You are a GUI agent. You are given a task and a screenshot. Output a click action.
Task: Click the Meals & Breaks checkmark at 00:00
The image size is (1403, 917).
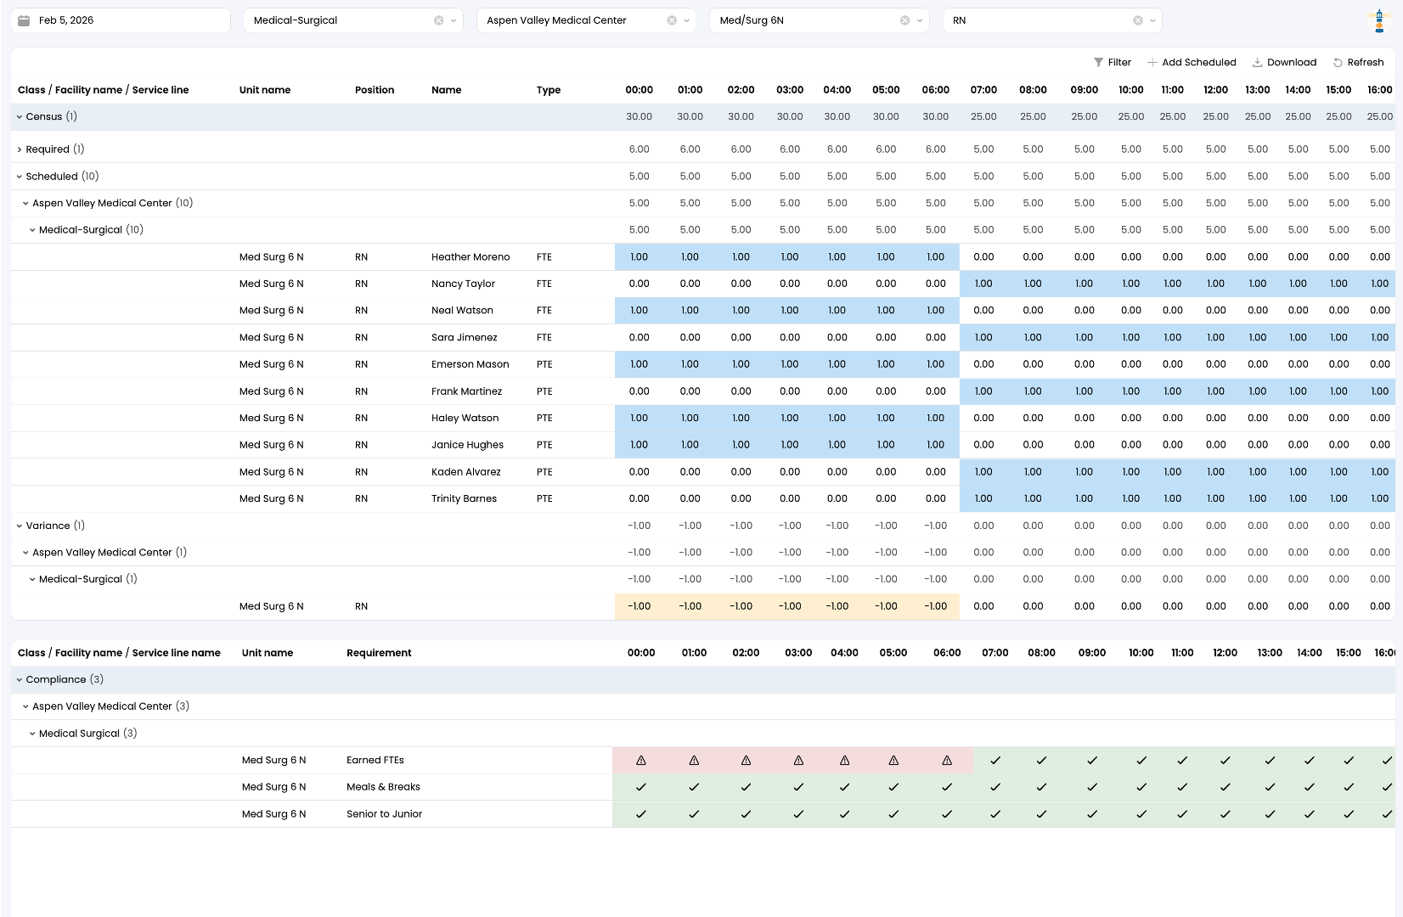click(641, 787)
